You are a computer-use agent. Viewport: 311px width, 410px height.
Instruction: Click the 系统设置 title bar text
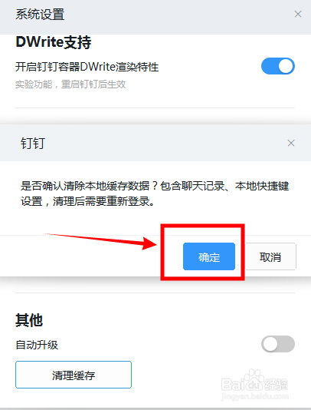pos(40,15)
